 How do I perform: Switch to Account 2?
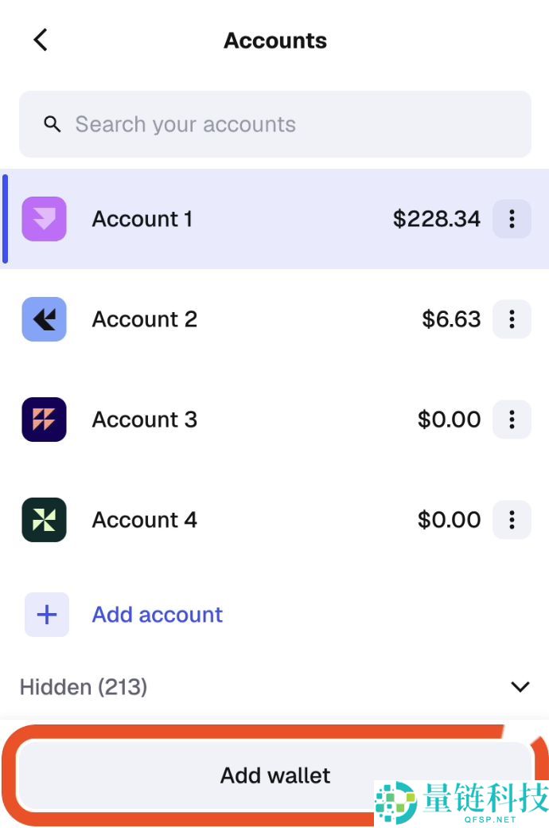(x=239, y=319)
